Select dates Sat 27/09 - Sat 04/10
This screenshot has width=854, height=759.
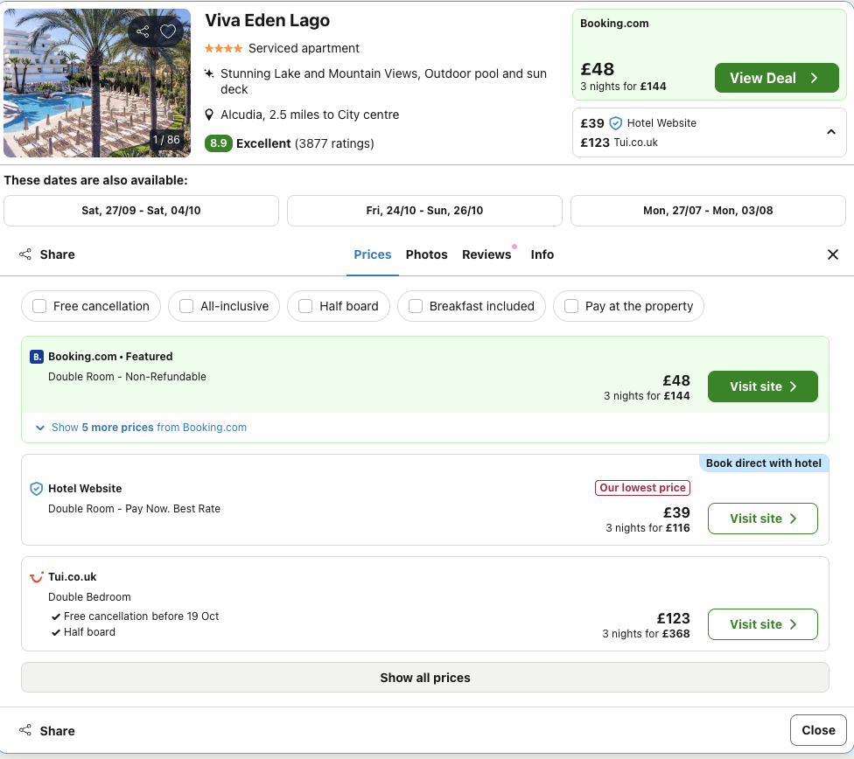pos(141,211)
